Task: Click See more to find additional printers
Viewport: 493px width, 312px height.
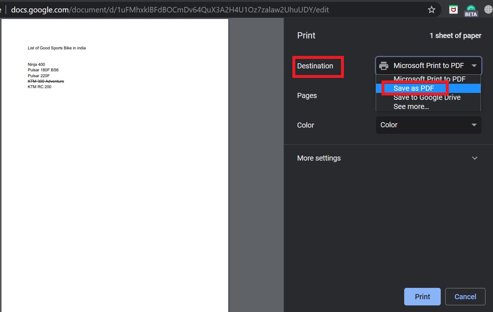Action: coord(411,106)
